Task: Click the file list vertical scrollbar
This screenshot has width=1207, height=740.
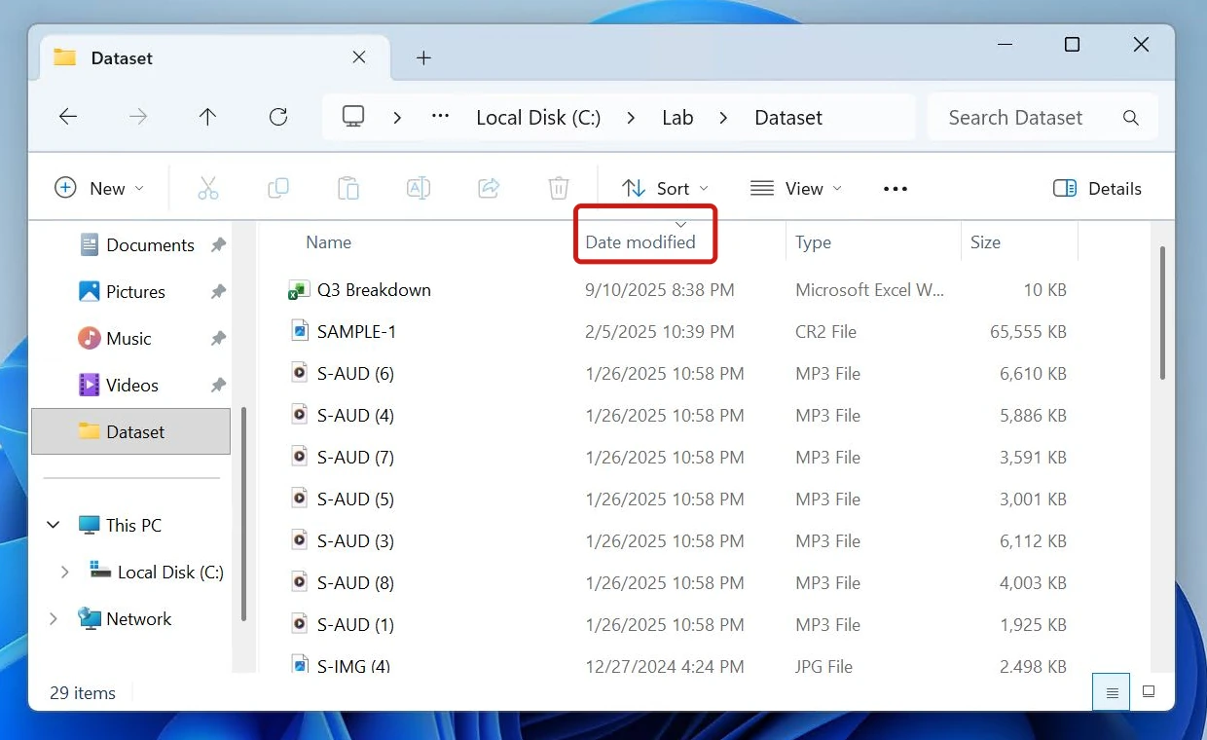Action: coord(1162,312)
